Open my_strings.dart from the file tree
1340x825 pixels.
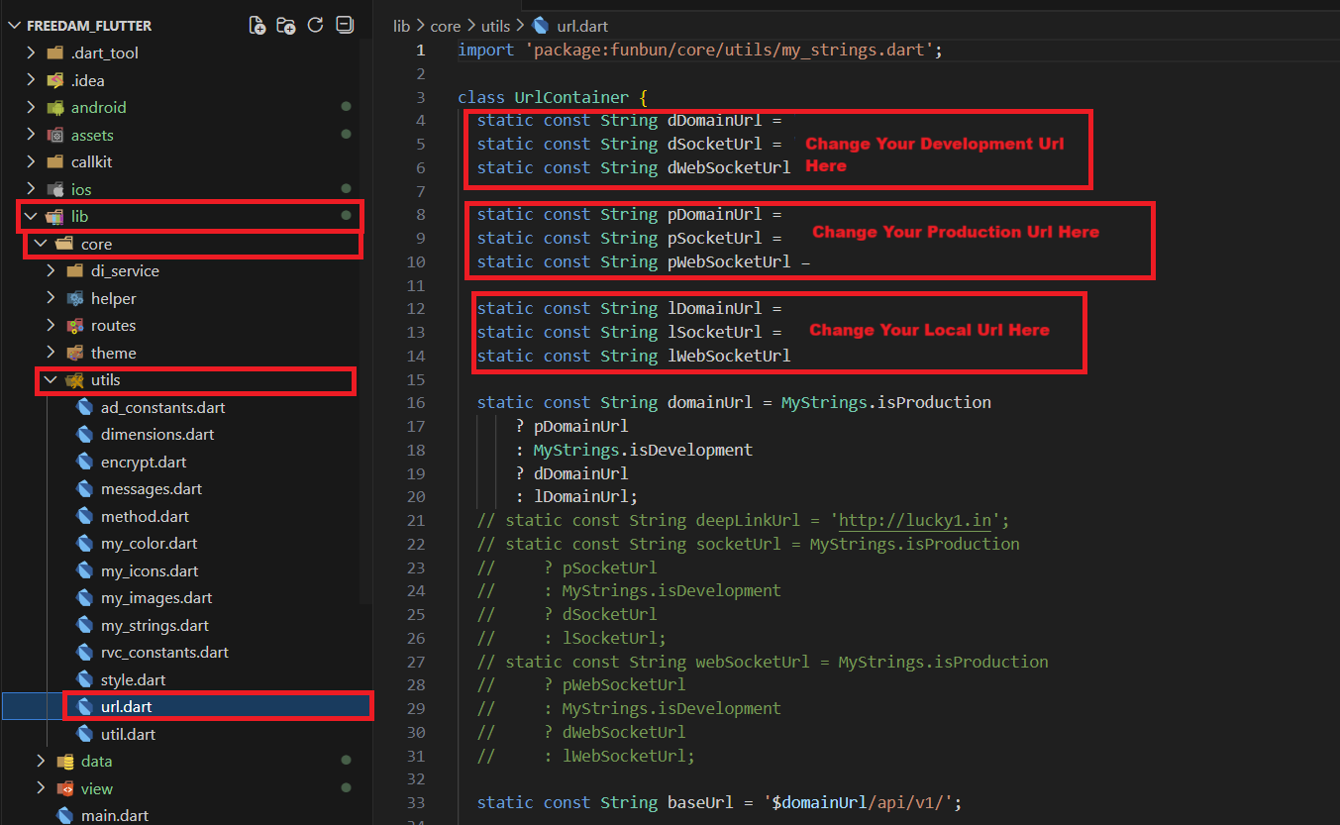coord(155,625)
